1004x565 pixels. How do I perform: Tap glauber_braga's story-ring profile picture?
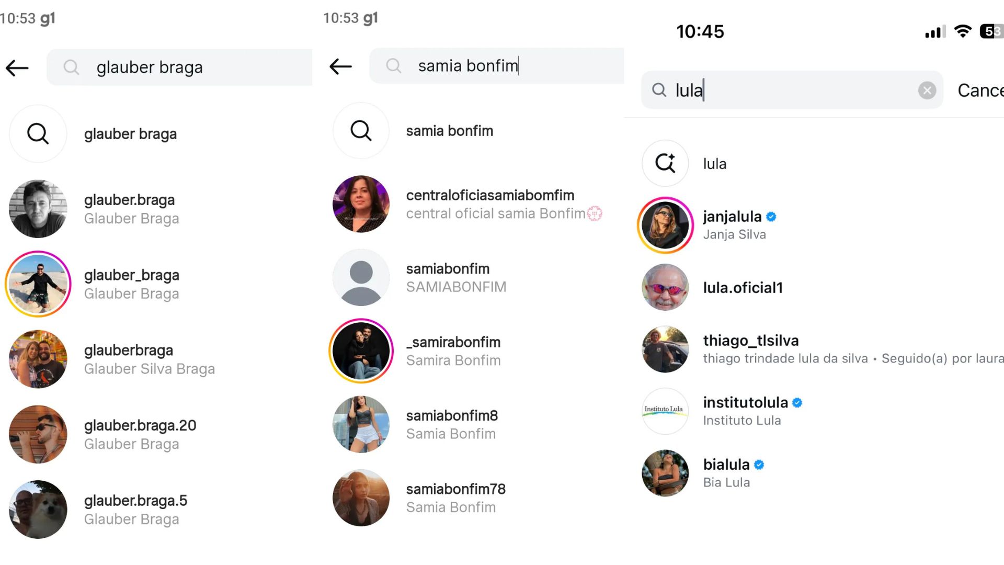tap(38, 284)
